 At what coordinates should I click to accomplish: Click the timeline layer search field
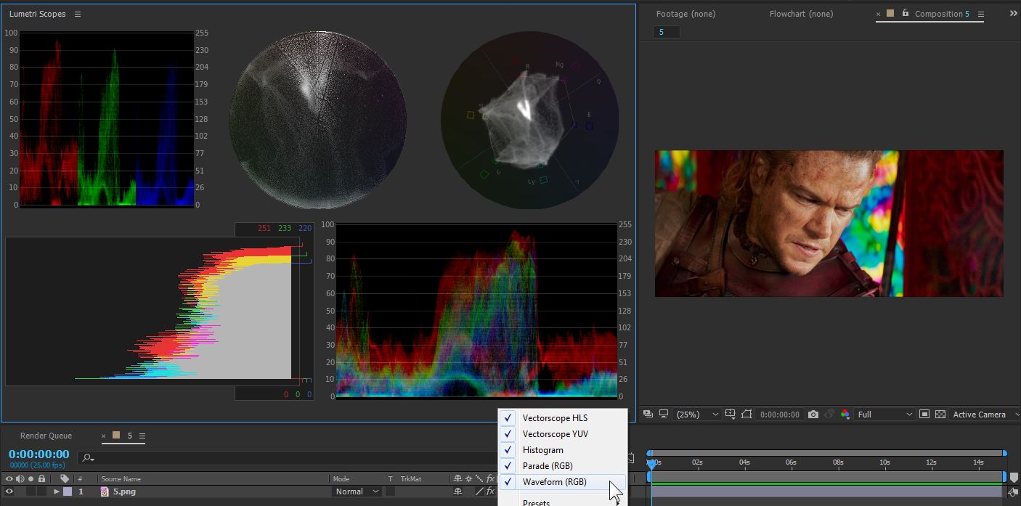[x=287, y=457]
